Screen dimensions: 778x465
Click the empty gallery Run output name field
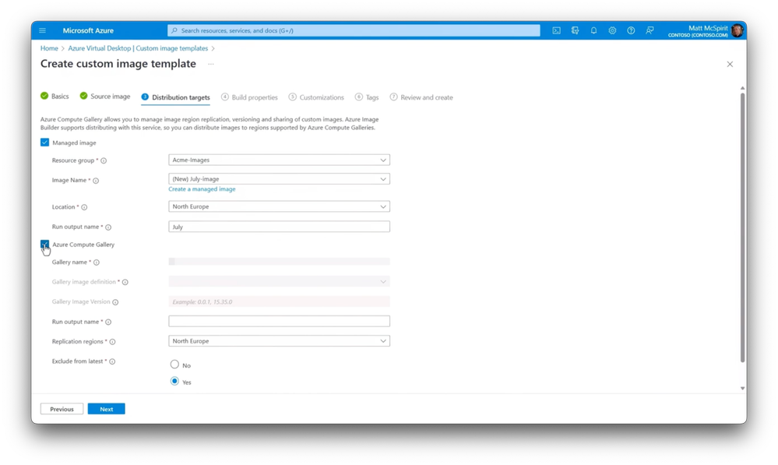[279, 321]
